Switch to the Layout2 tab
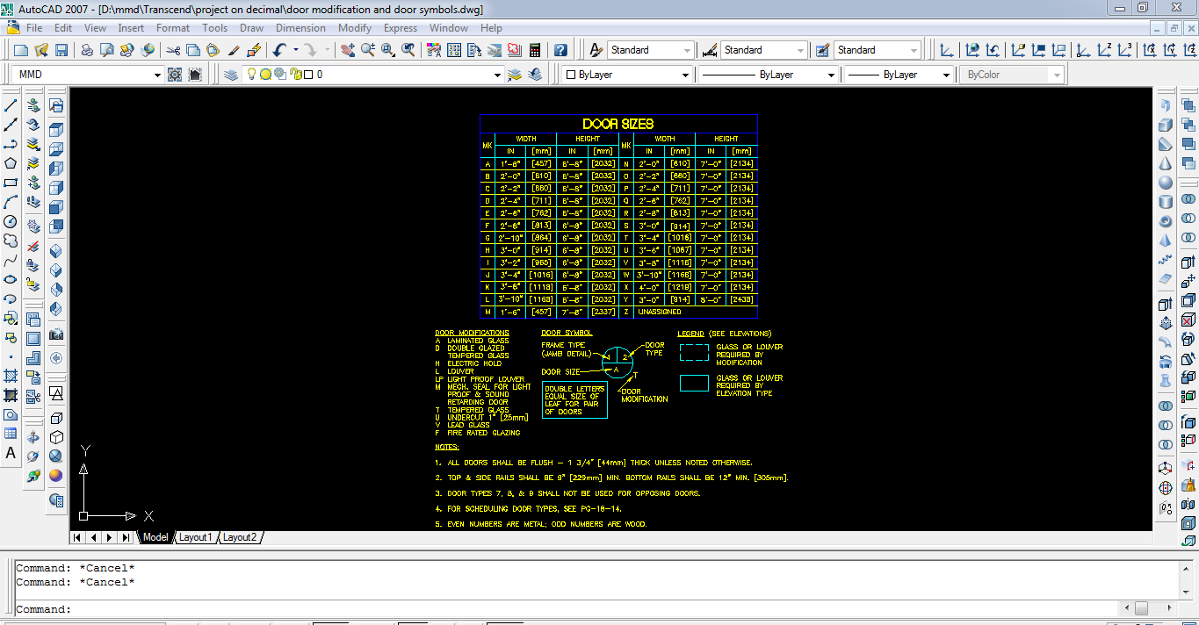 pos(239,537)
